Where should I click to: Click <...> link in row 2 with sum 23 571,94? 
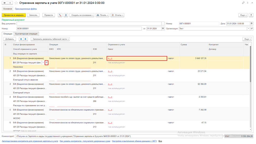pyautogui.click(x=110, y=71)
